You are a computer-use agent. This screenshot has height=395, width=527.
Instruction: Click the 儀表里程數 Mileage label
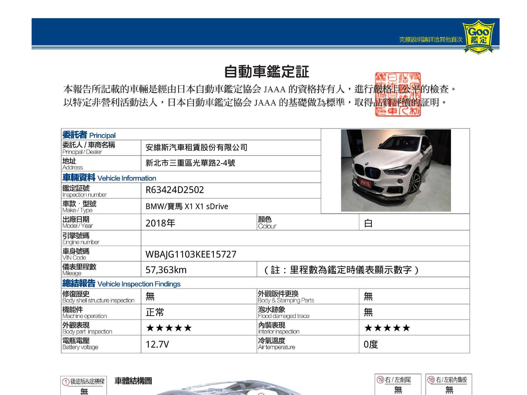pos(79,270)
